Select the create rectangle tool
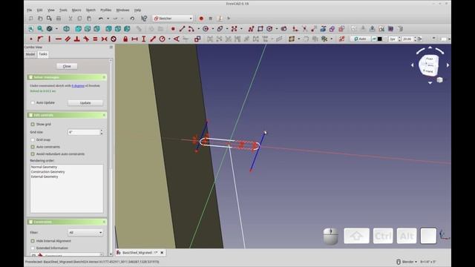The width and height of the screenshot is (475, 267). 261,29
